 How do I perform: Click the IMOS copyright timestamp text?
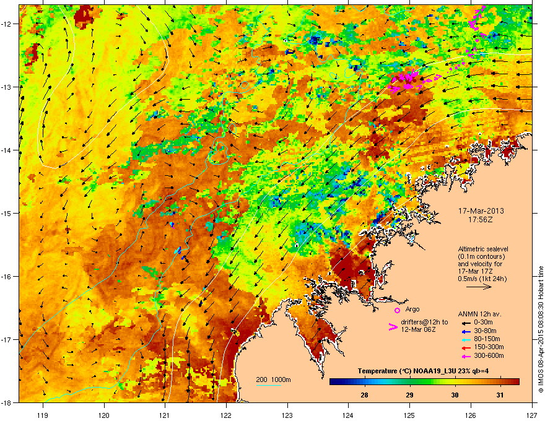541,329
